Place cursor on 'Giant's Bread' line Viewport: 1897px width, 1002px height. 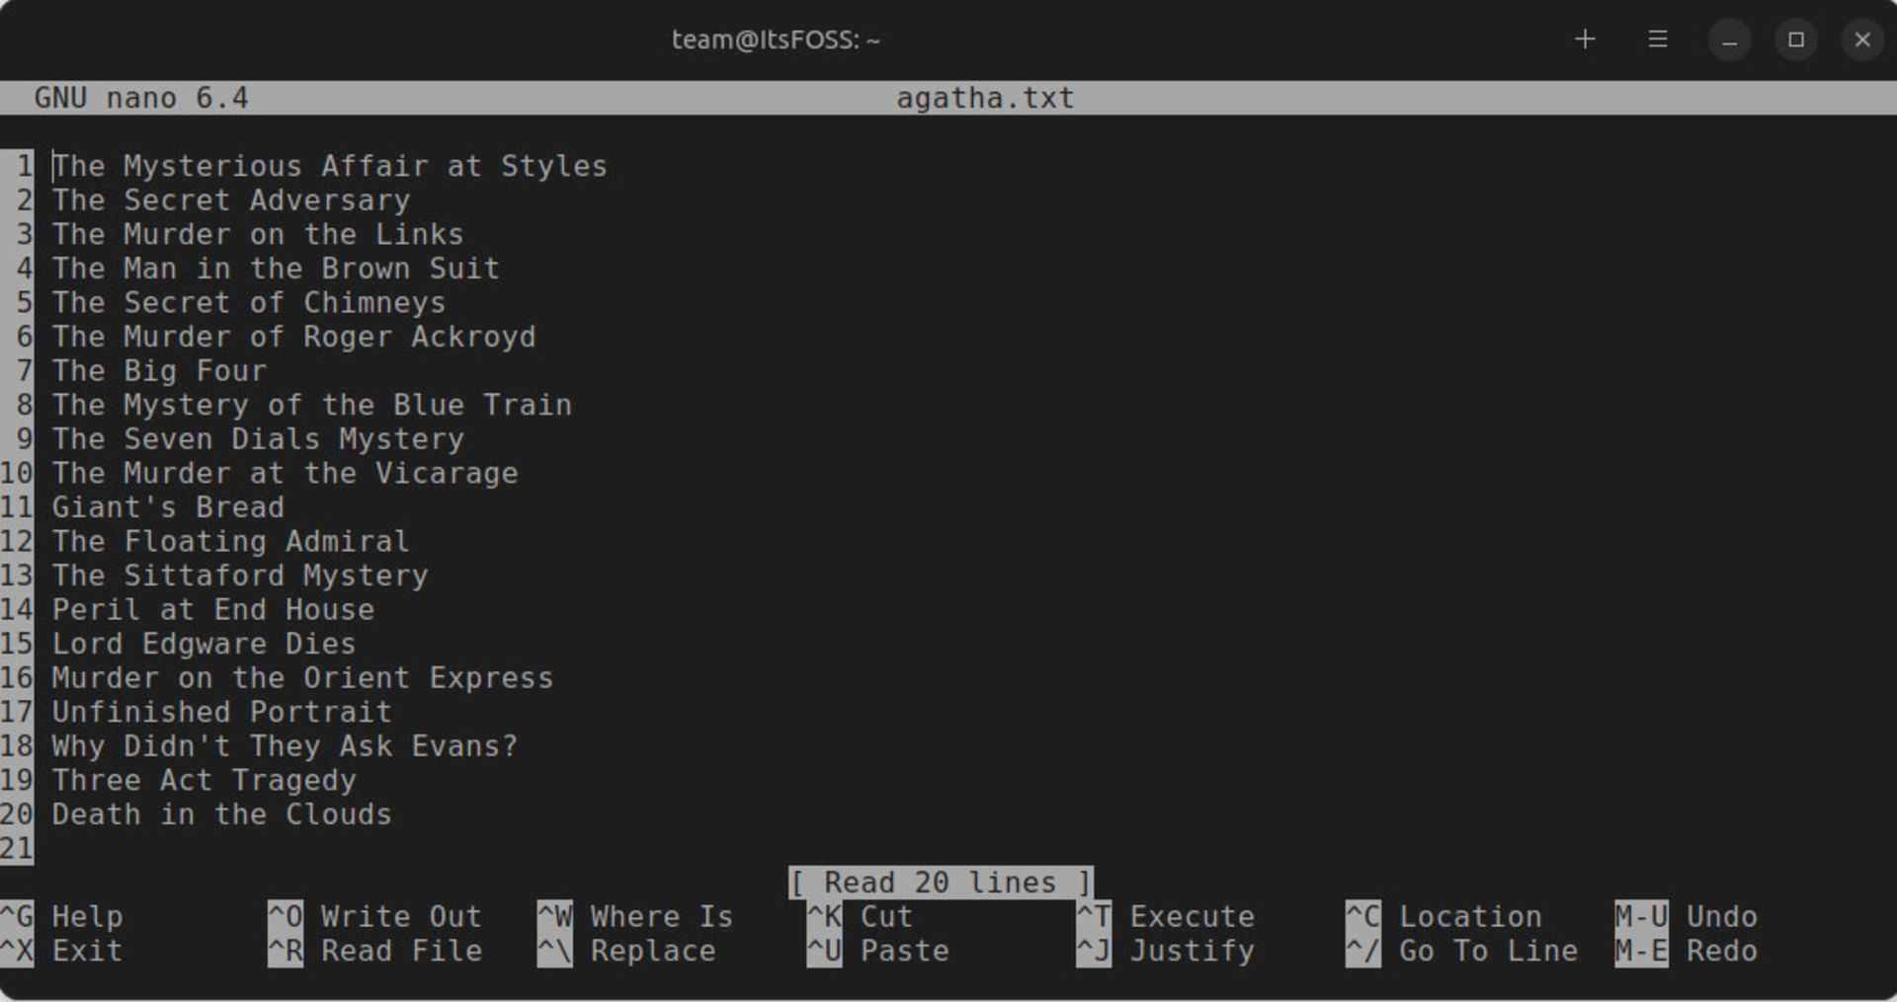168,507
